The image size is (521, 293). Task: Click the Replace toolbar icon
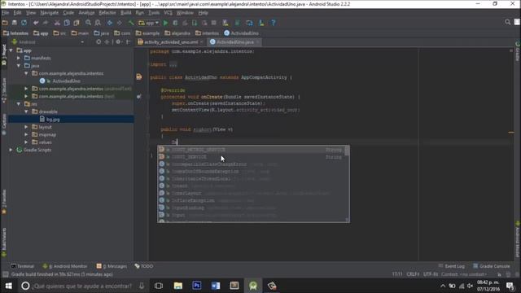(98, 23)
